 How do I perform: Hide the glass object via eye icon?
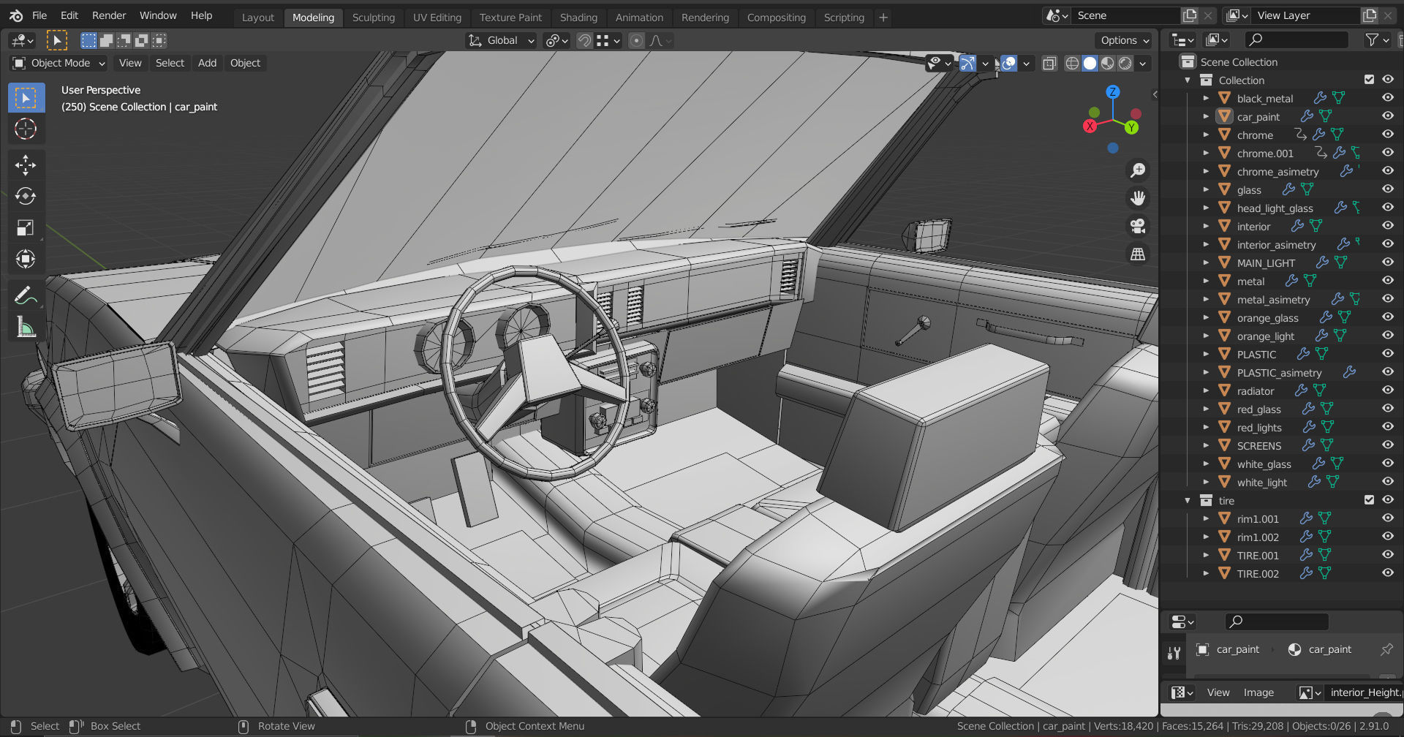click(1387, 189)
